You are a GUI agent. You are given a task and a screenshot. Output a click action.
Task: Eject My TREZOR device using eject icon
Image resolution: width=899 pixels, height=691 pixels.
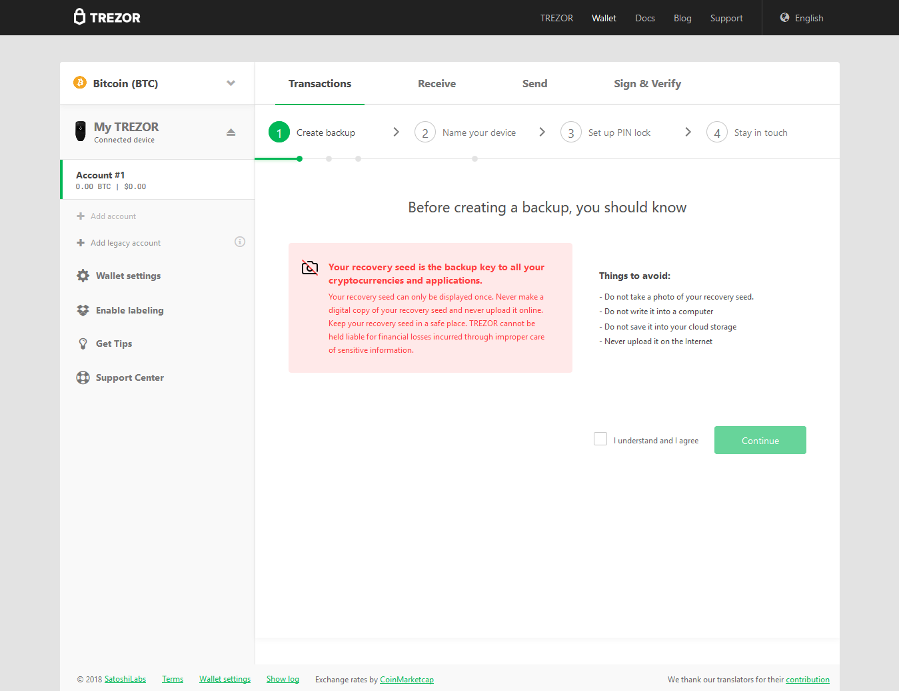click(231, 132)
